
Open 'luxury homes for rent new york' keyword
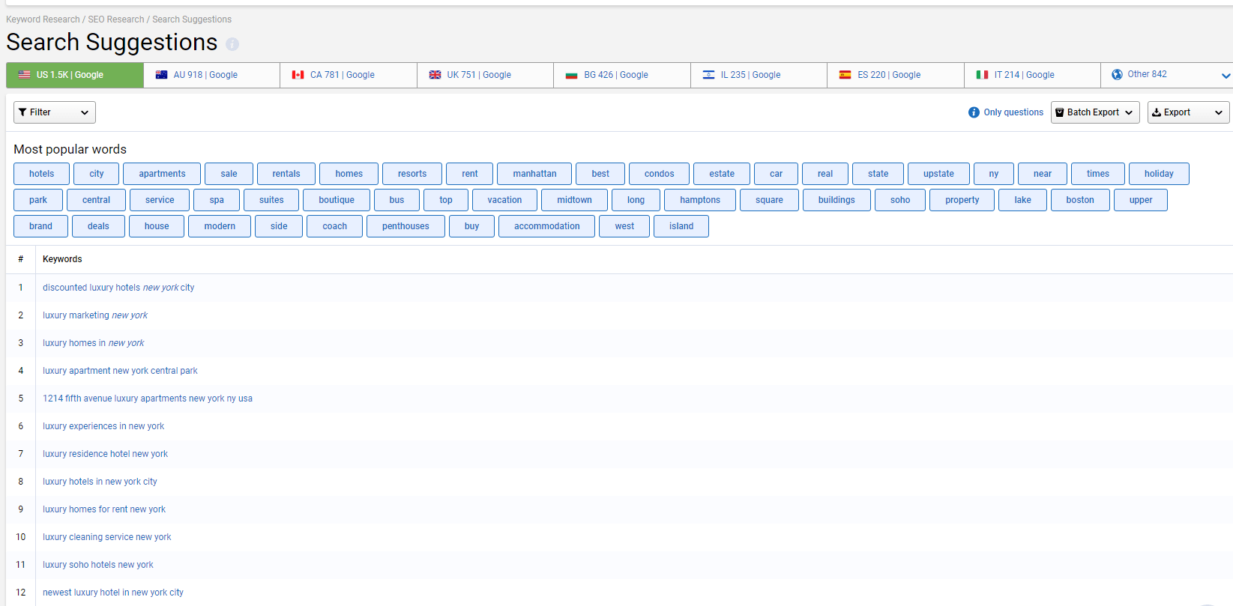click(x=104, y=509)
